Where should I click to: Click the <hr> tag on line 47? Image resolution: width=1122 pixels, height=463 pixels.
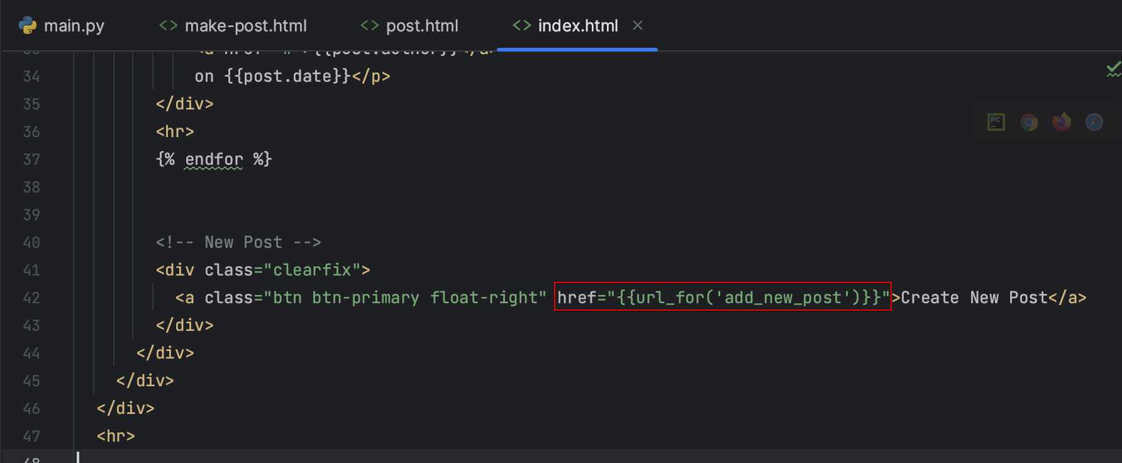(116, 437)
